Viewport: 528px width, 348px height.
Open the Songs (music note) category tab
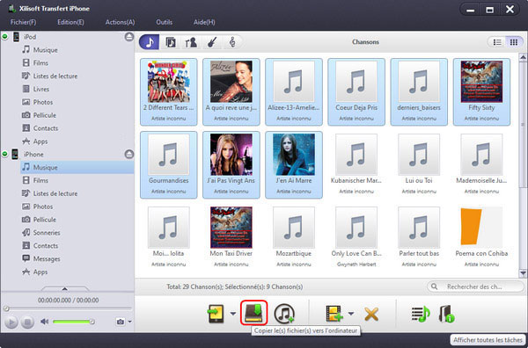(150, 42)
